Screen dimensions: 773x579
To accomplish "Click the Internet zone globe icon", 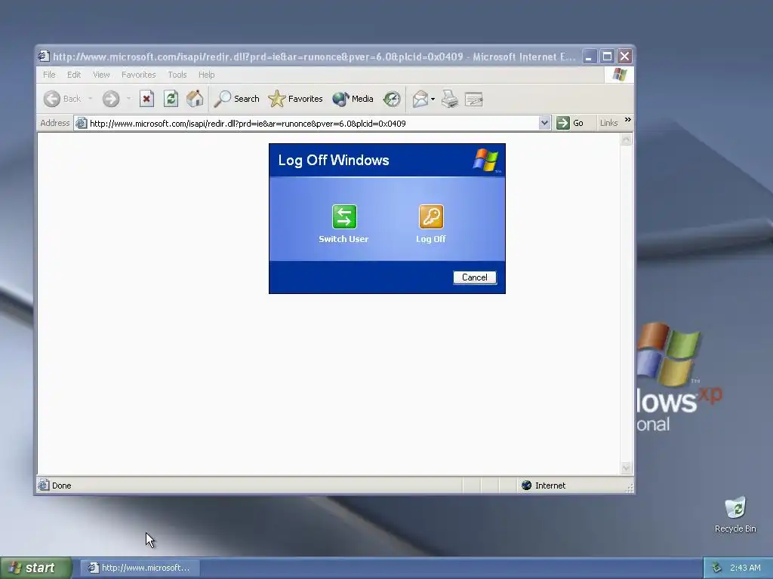I will [x=526, y=486].
